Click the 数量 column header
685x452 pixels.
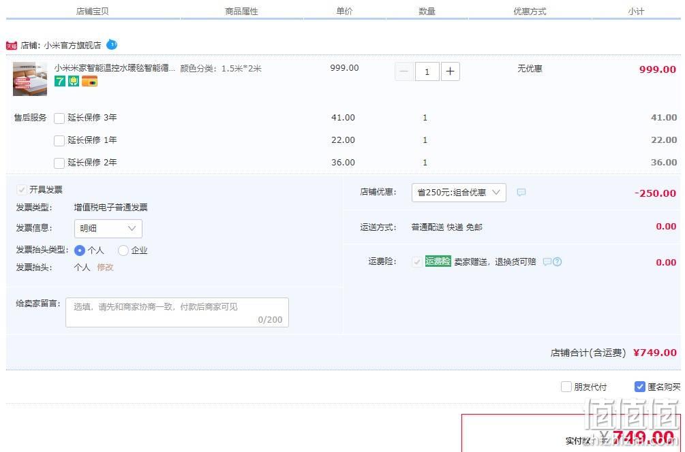click(427, 12)
